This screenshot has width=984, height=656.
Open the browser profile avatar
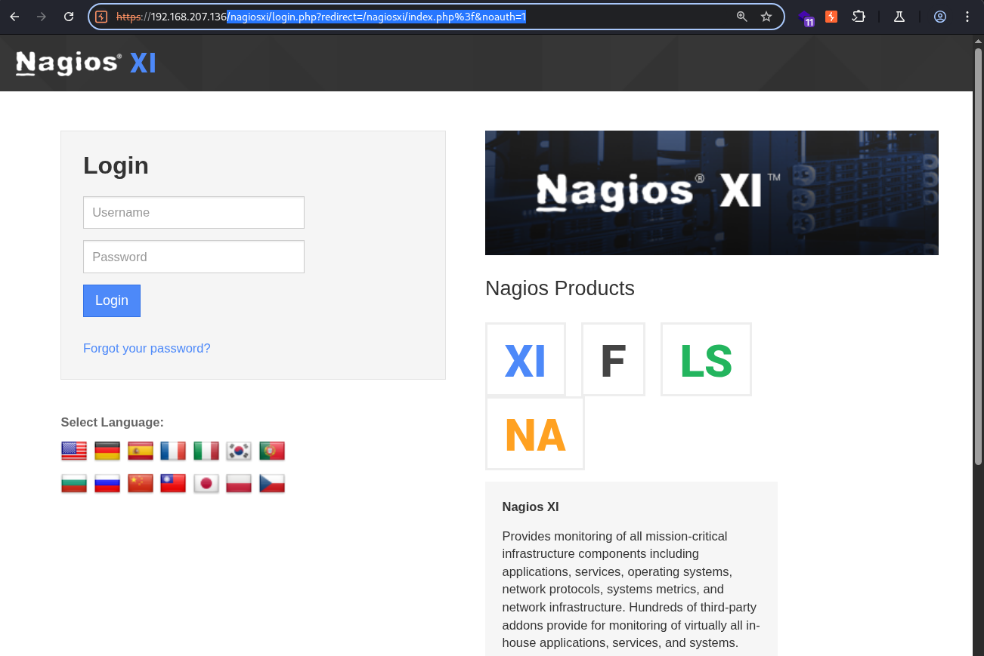coord(940,17)
